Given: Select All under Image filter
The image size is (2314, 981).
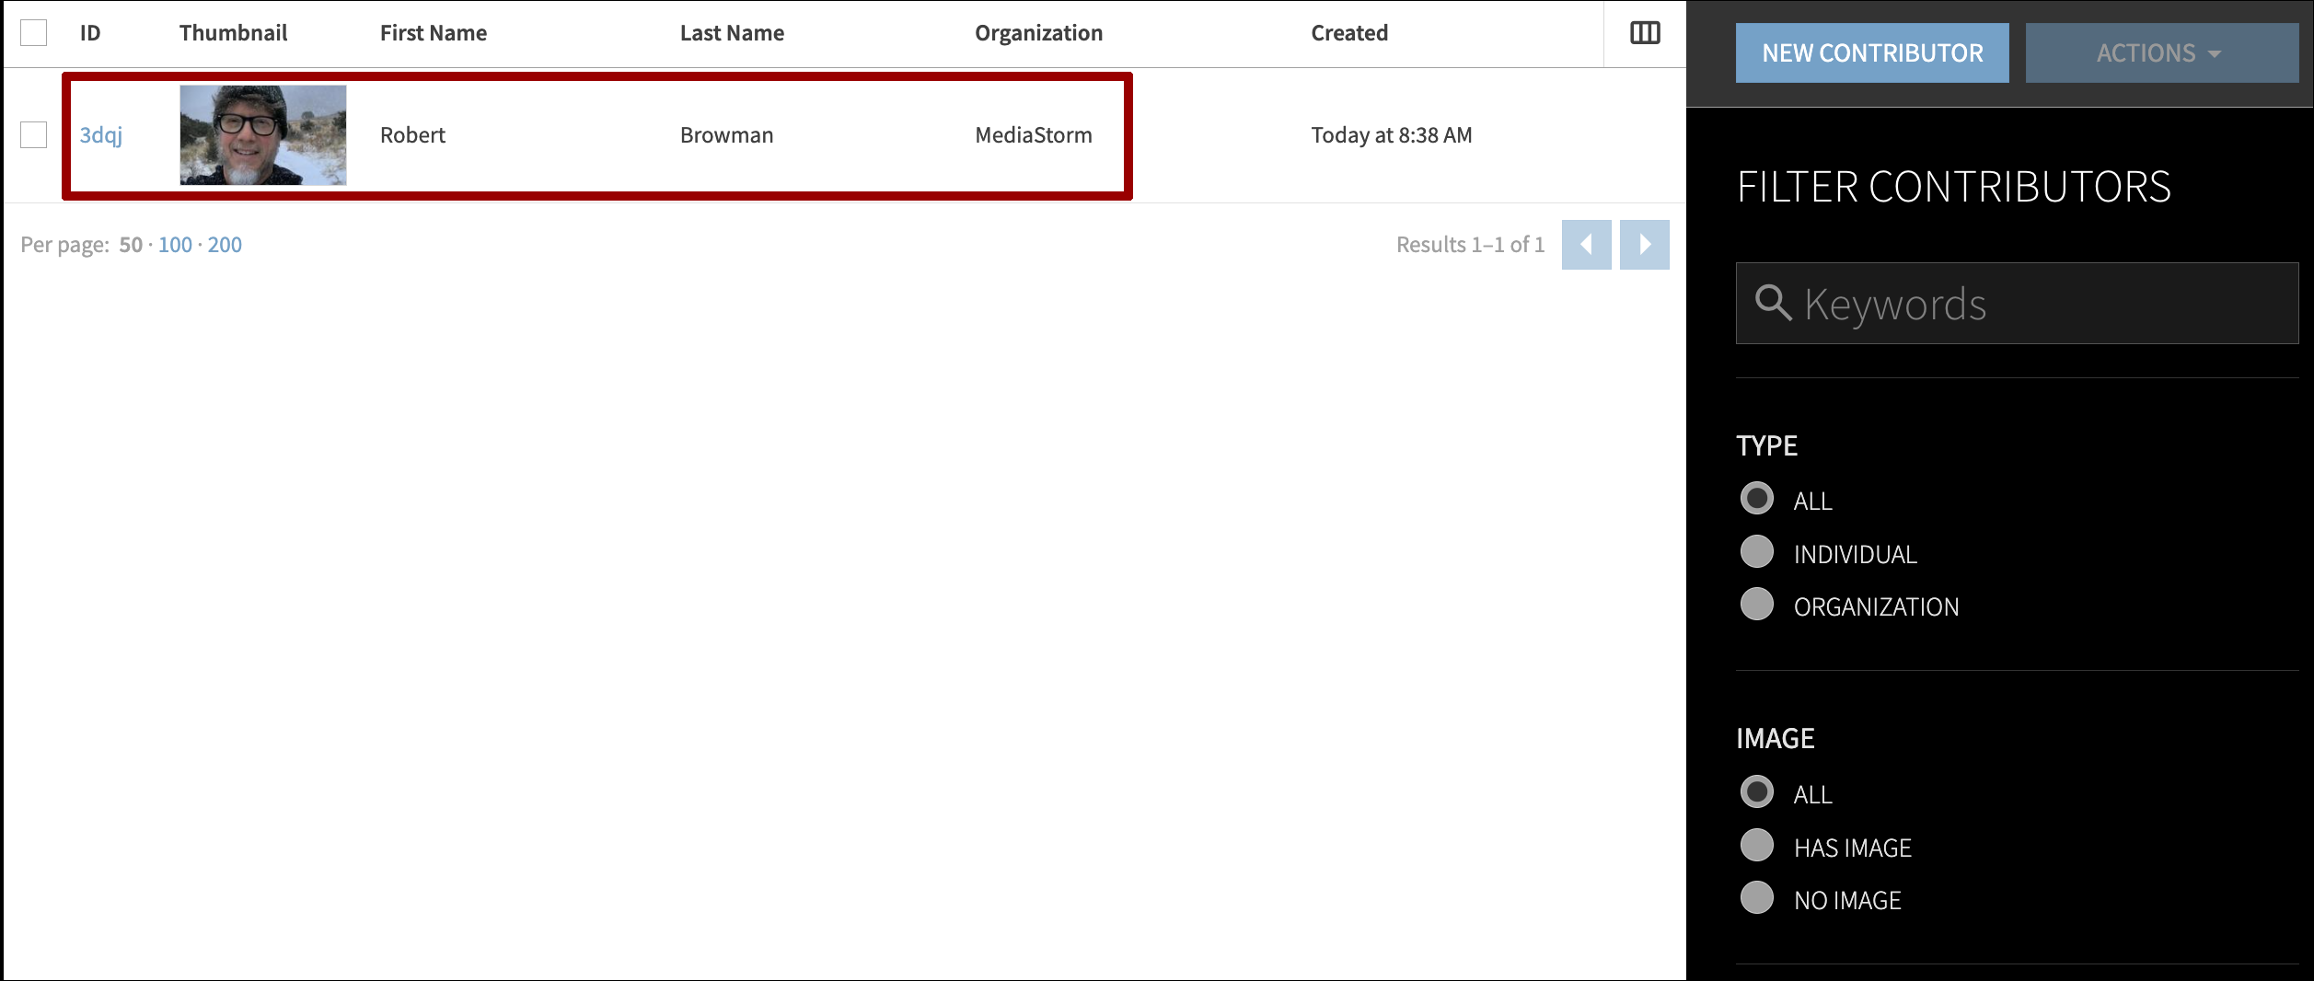Looking at the screenshot, I should (x=1756, y=792).
